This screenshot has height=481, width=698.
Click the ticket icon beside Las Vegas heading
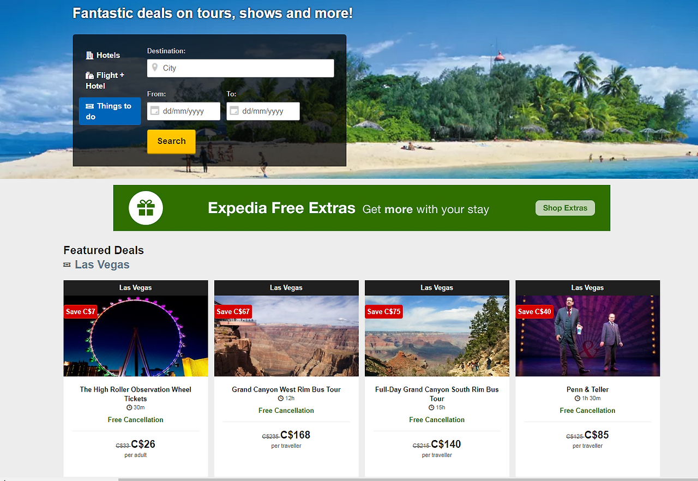(67, 264)
